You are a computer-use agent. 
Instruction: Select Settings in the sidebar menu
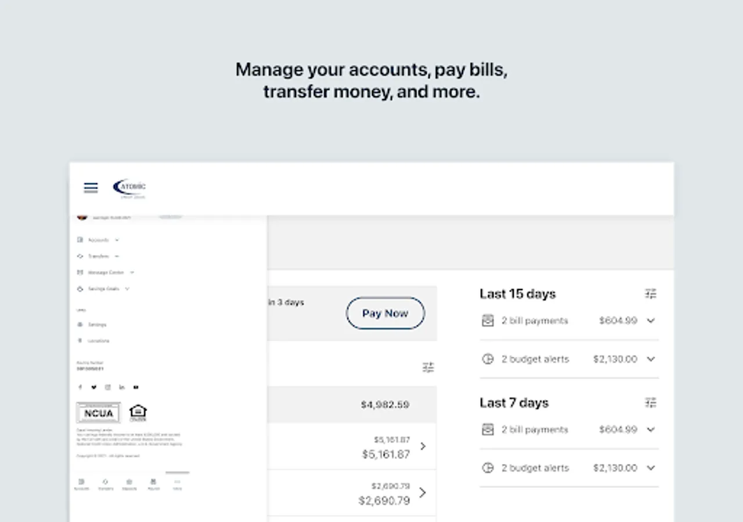[x=98, y=325]
